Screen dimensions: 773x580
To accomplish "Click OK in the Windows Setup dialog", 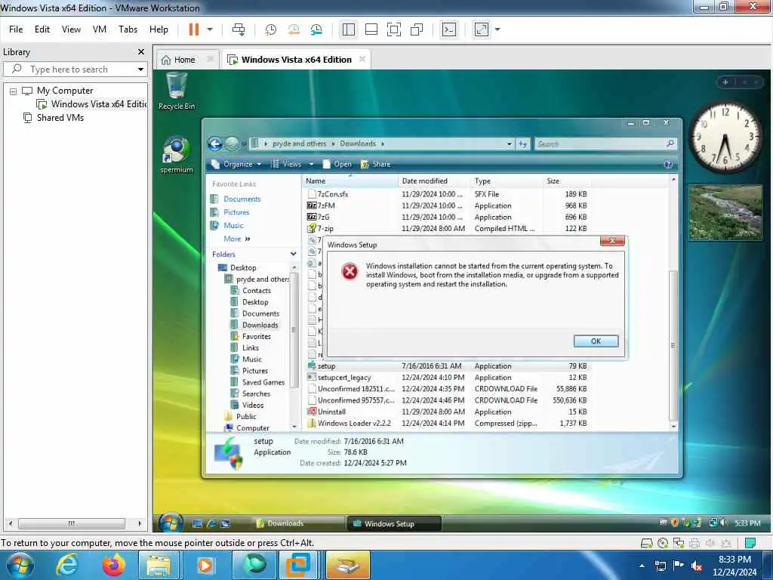I will pyautogui.click(x=596, y=341).
